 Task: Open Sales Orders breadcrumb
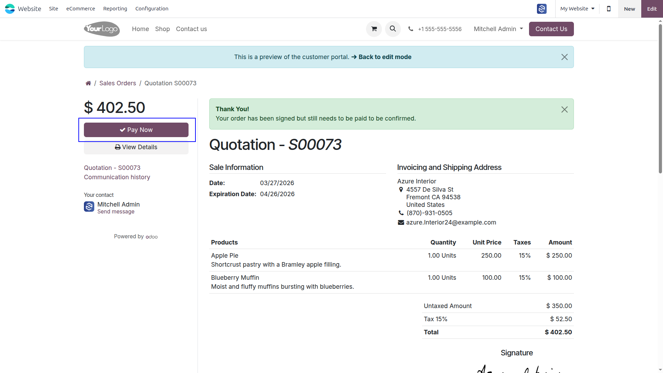click(x=118, y=83)
